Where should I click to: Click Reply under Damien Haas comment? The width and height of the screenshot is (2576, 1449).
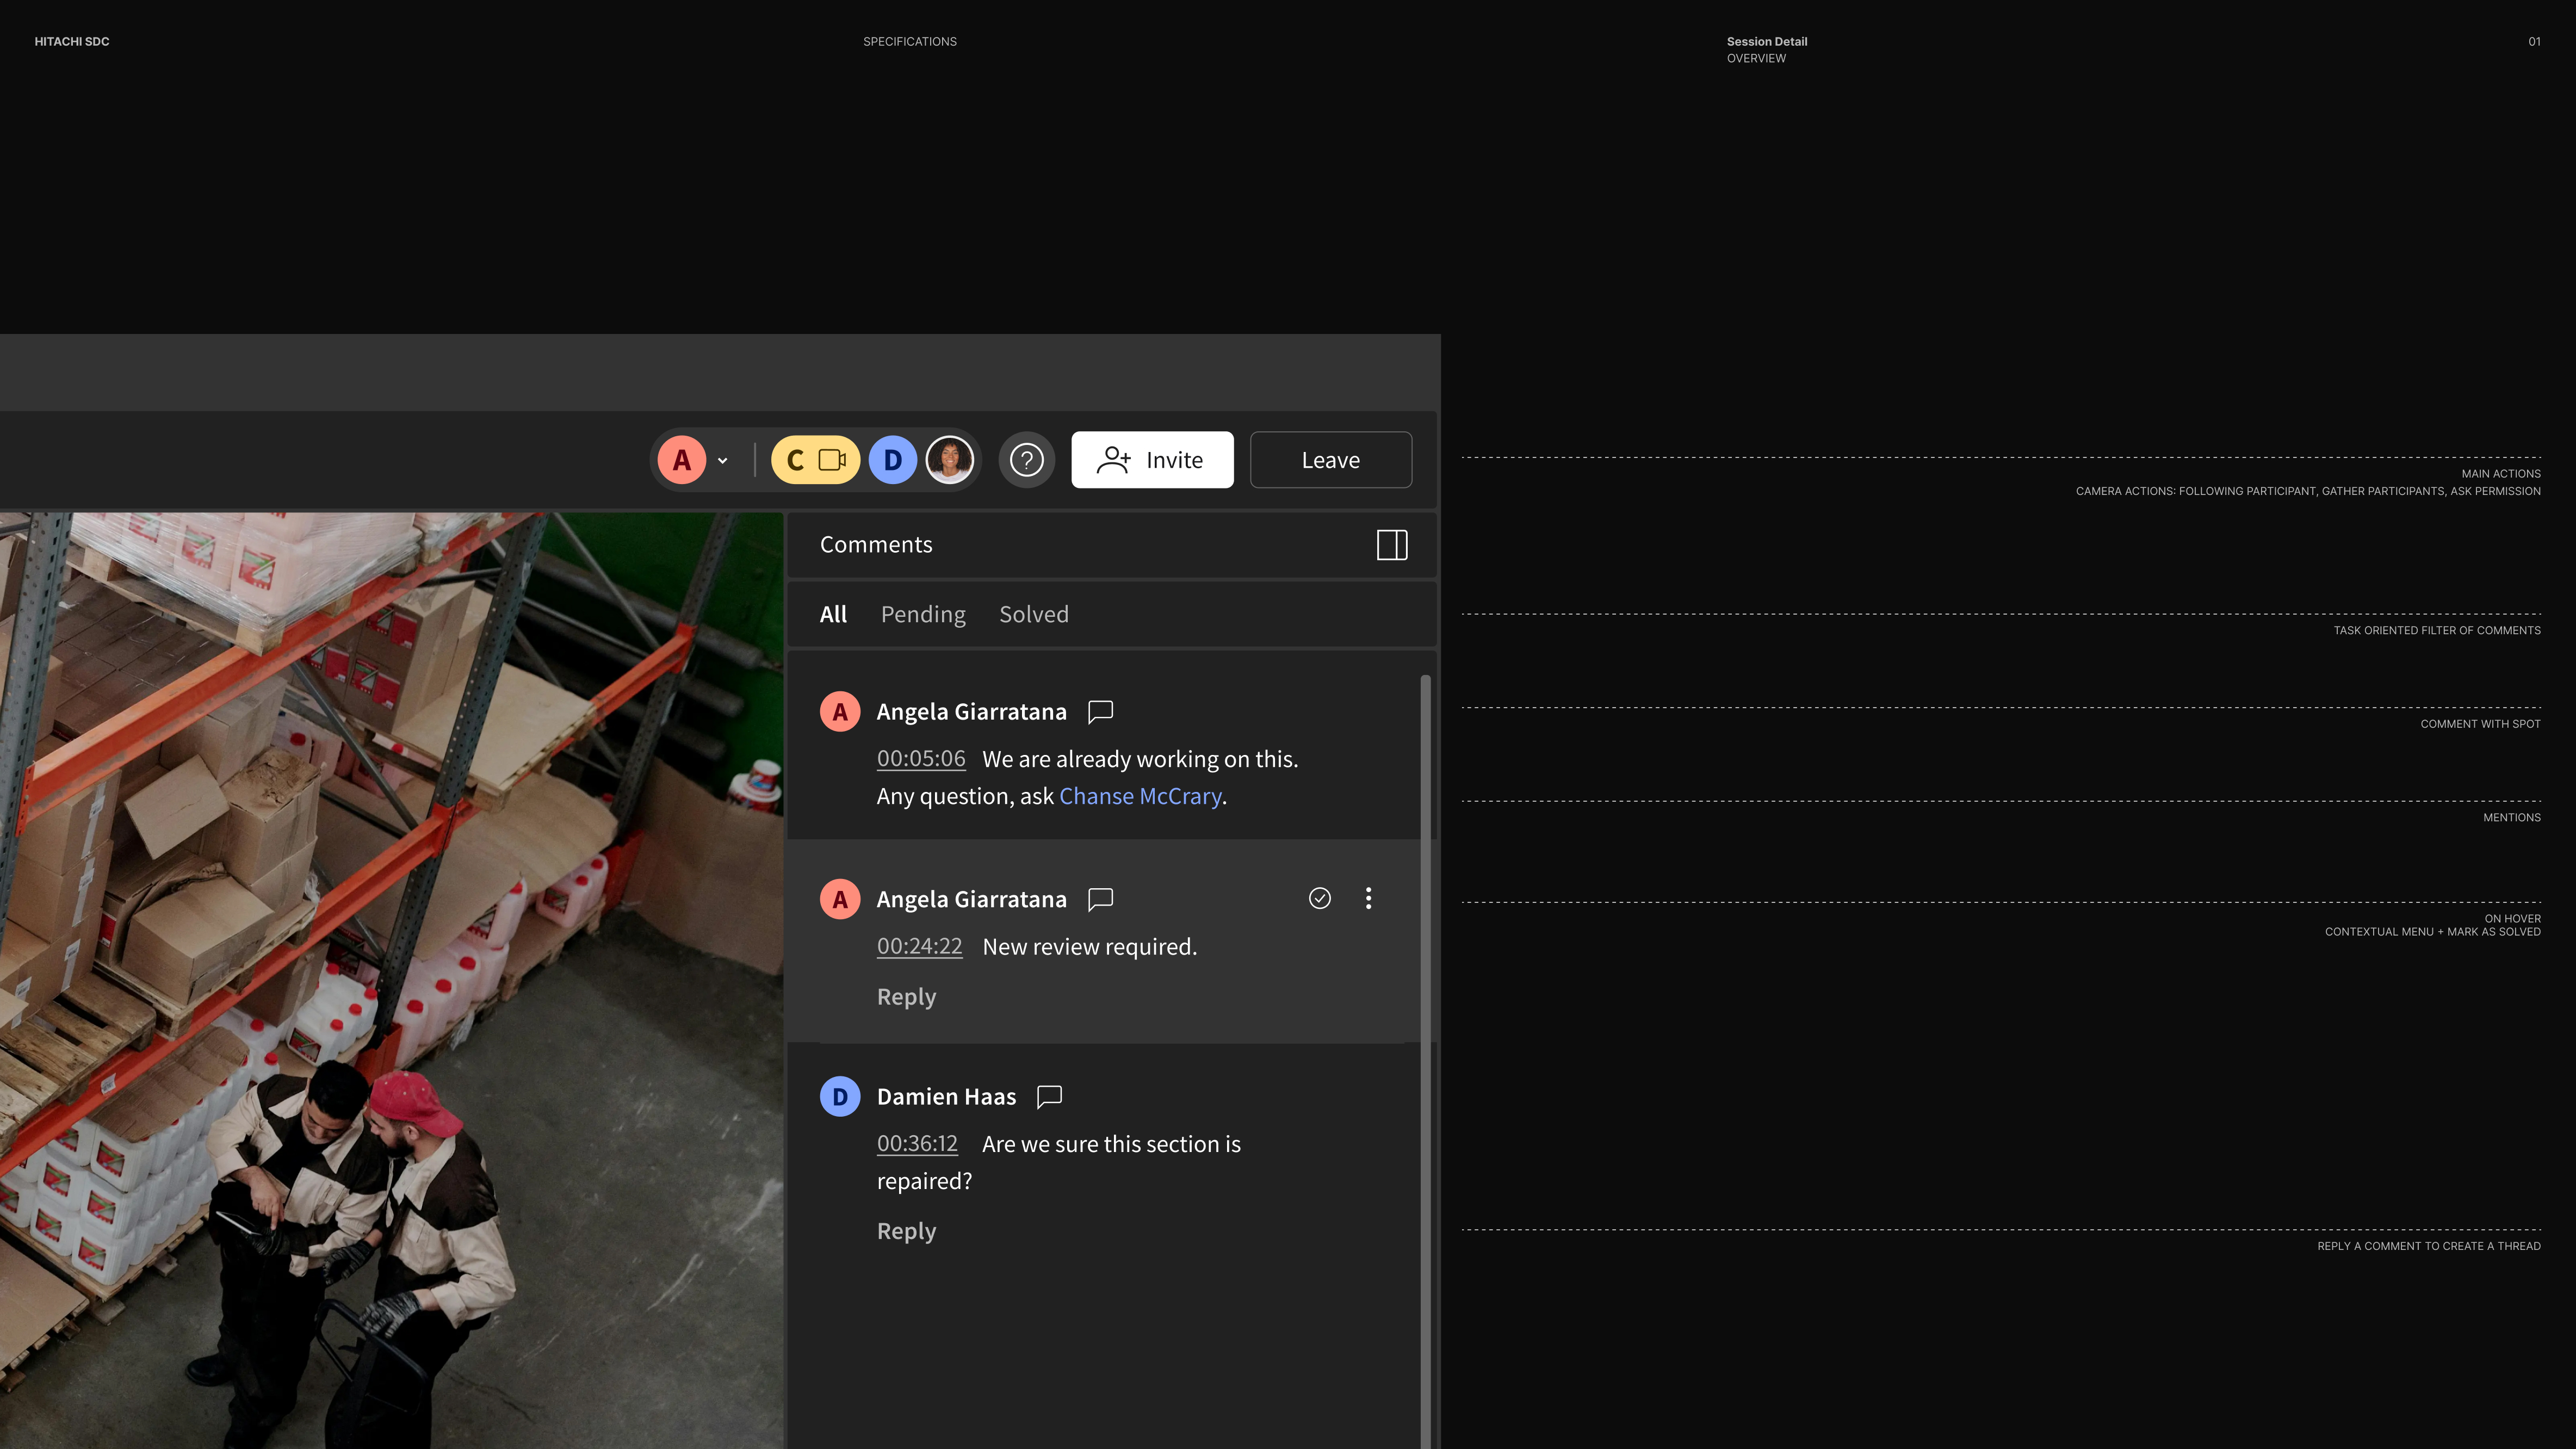906,1231
